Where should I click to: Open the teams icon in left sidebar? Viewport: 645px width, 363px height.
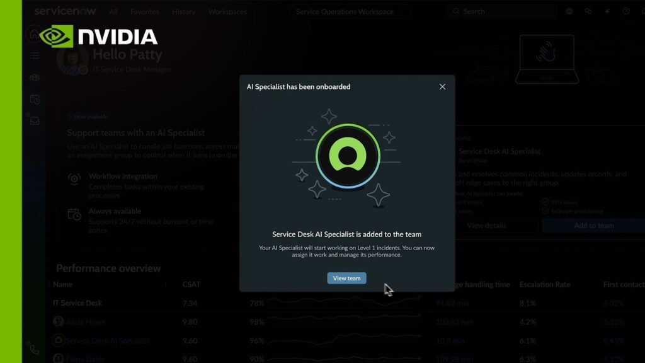coord(35,78)
